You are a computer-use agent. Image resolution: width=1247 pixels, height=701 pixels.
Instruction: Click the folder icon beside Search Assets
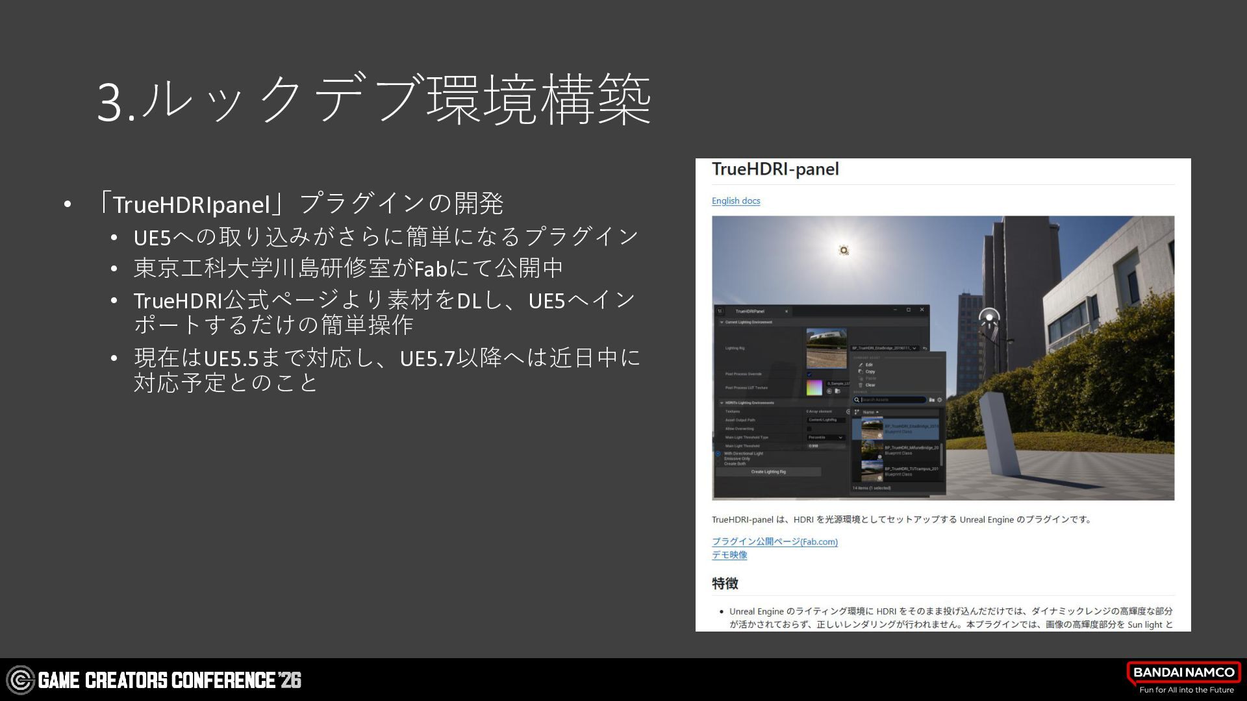pyautogui.click(x=932, y=400)
